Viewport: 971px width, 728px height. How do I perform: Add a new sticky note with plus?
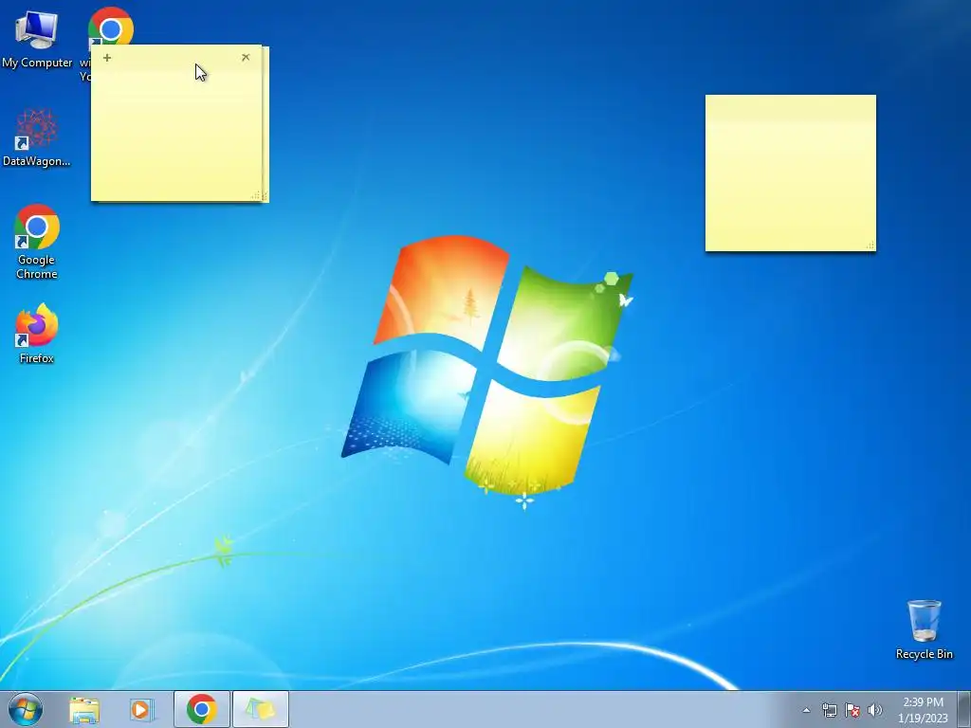pos(107,58)
